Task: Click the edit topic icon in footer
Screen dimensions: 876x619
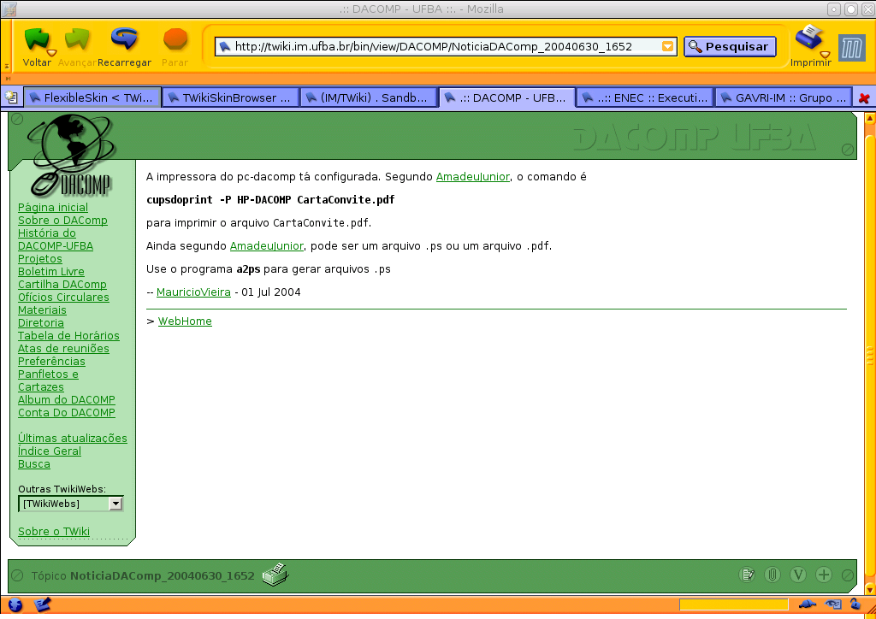Action: 747,575
